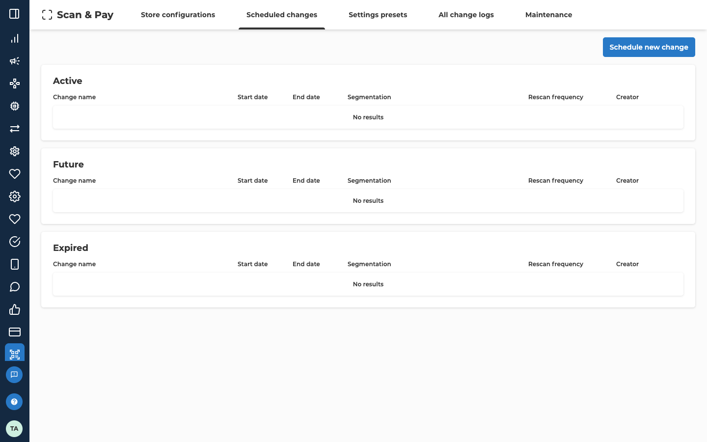
Task: Click the No results row under Active
Action: click(x=368, y=117)
